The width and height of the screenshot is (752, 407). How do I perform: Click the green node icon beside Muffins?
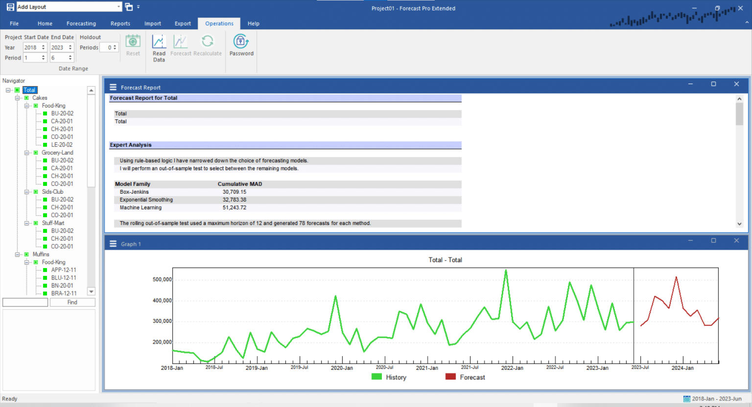click(x=26, y=254)
